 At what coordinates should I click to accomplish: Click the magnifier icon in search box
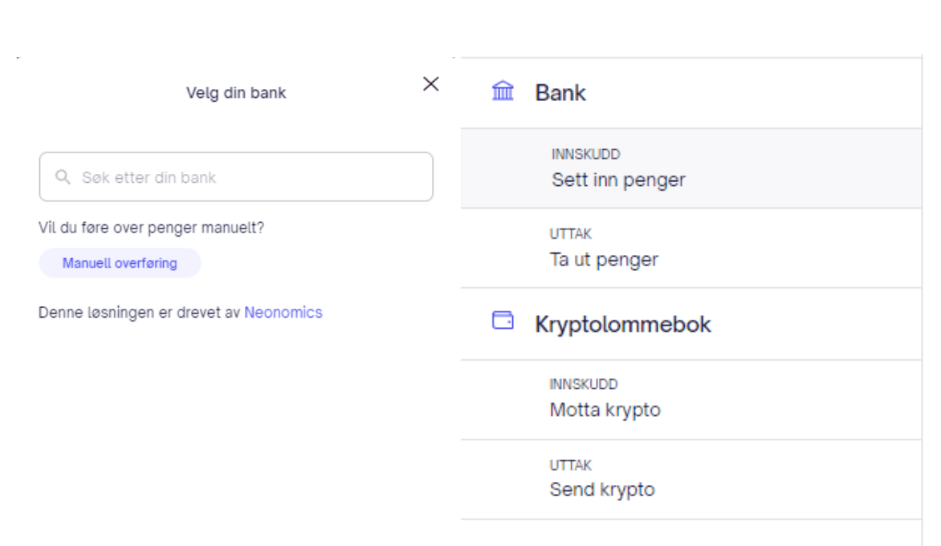63,177
